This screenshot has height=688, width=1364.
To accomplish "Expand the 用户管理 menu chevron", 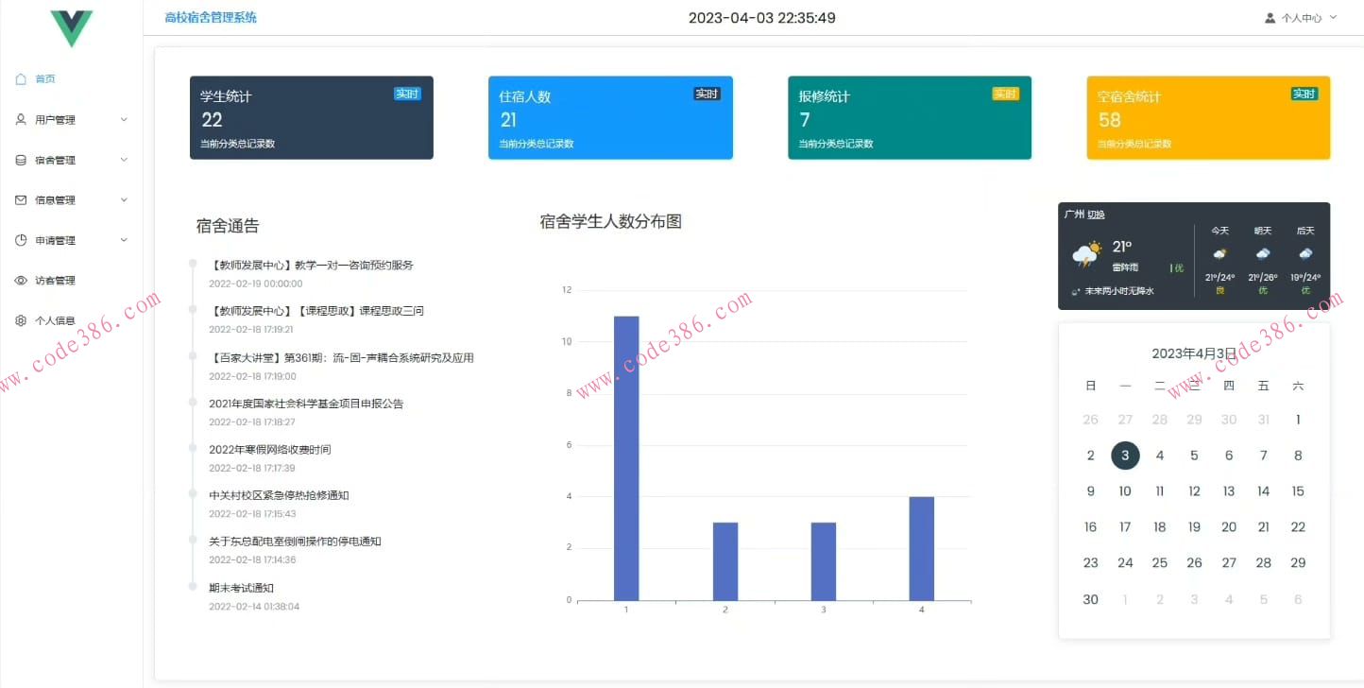I will point(123,119).
